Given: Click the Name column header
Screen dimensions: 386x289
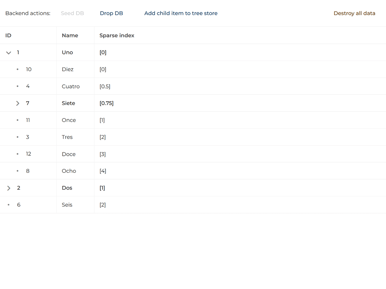Looking at the screenshot, I should pyautogui.click(x=70, y=35).
